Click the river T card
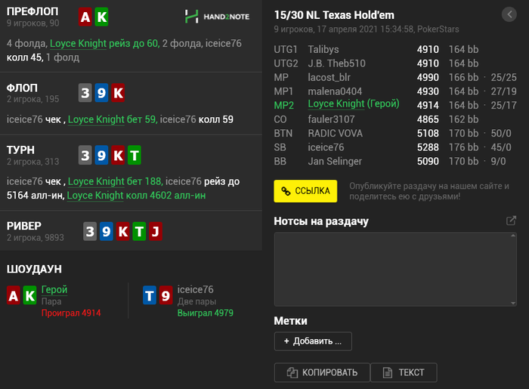 click(x=139, y=231)
